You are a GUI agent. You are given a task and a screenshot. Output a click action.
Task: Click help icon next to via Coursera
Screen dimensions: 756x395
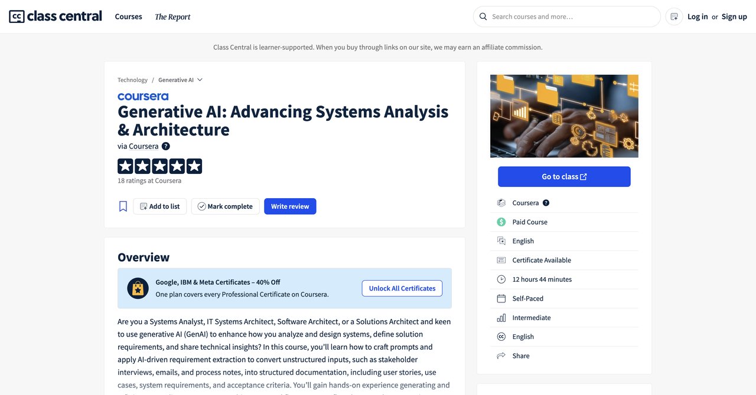(166, 146)
